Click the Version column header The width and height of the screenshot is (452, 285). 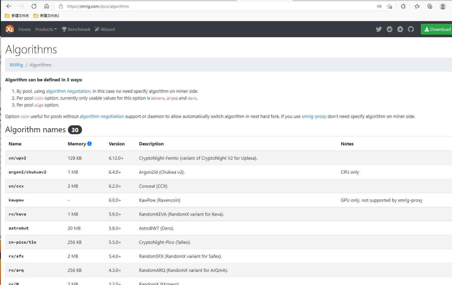point(117,144)
